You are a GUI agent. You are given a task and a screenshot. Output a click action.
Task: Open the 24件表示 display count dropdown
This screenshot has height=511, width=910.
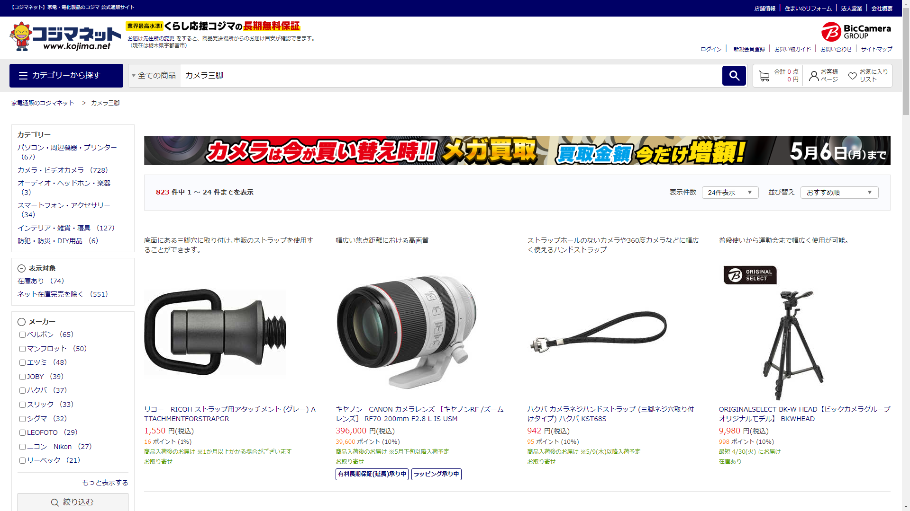(x=729, y=193)
